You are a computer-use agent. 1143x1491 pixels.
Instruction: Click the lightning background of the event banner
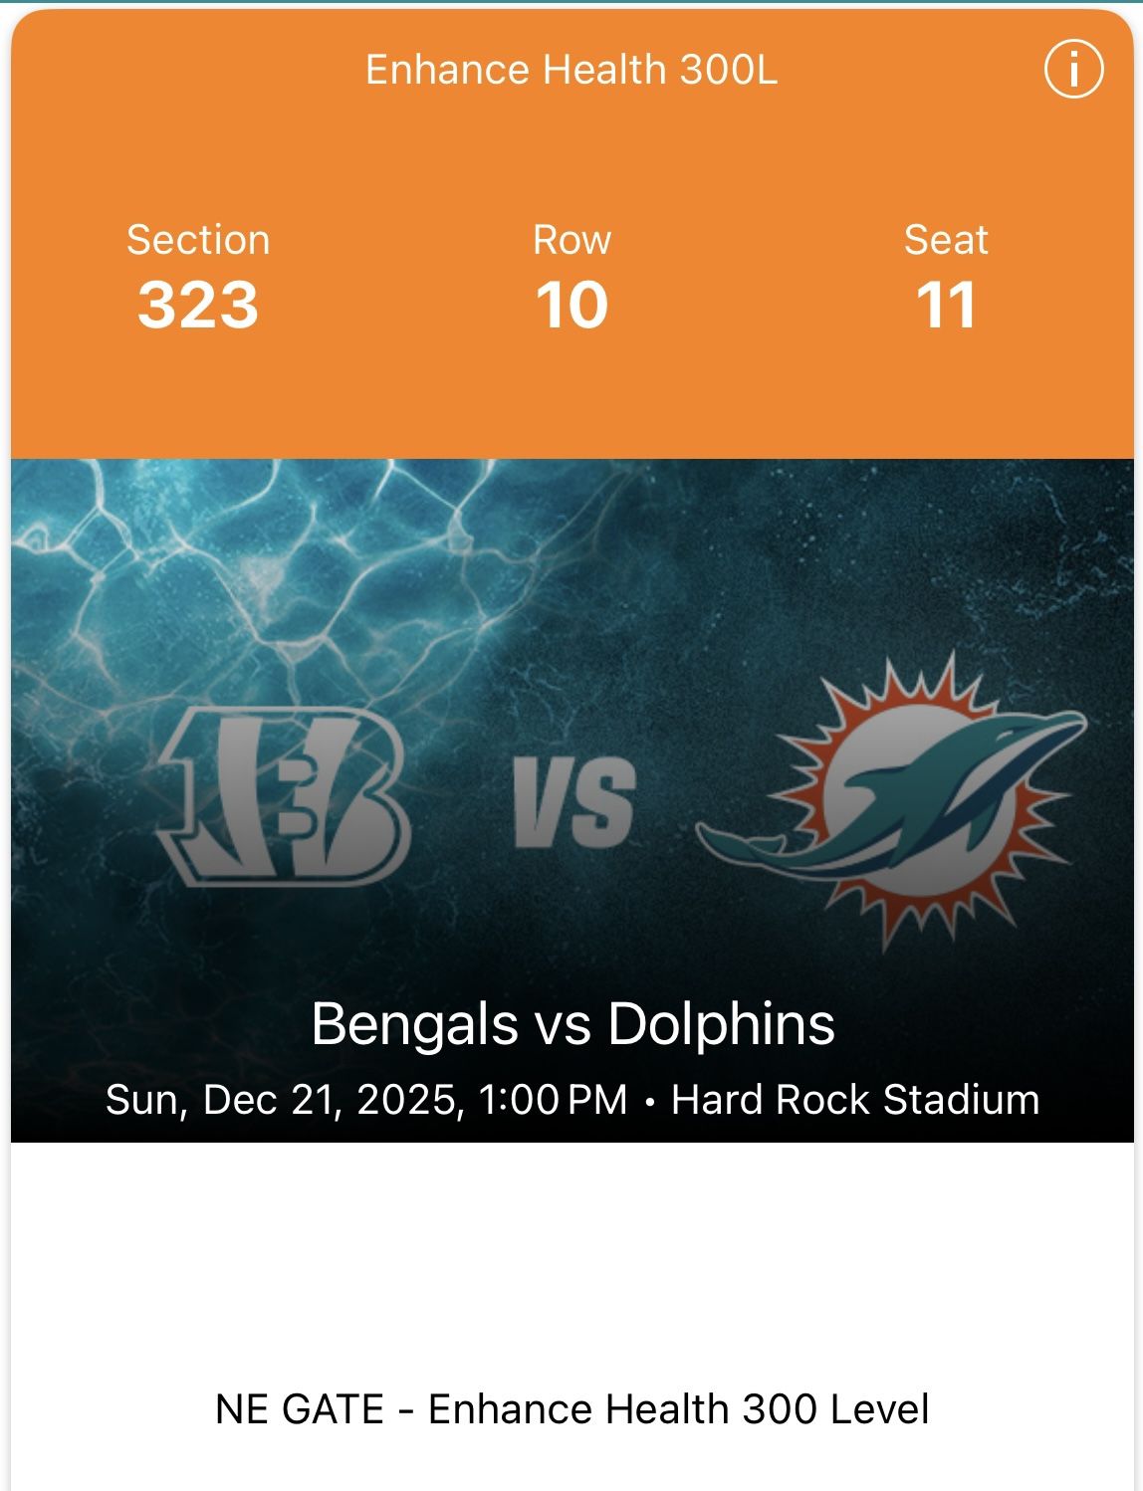click(249, 577)
